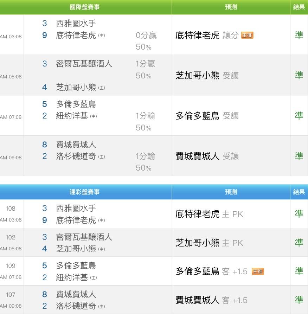The height and width of the screenshot is (314, 308).
Task: Click 準 result for 芝加哥小熊 主 PK
Action: 299,243
